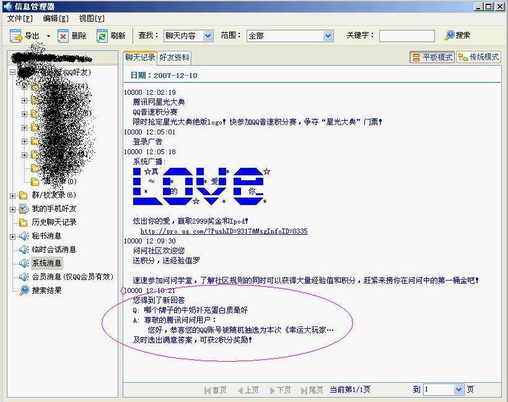Switch to 平板模式 view mode
The width and height of the screenshot is (508, 402).
[x=432, y=57]
